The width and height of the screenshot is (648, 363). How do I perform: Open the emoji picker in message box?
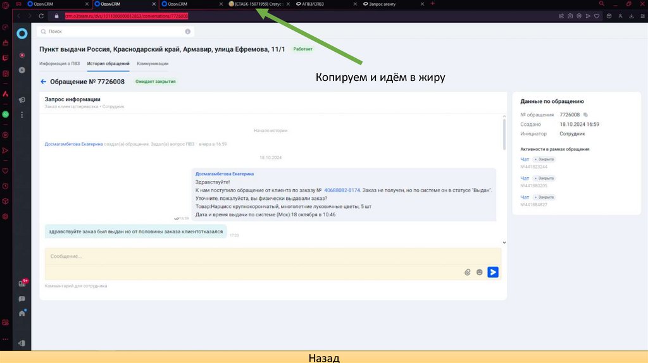[480, 272]
